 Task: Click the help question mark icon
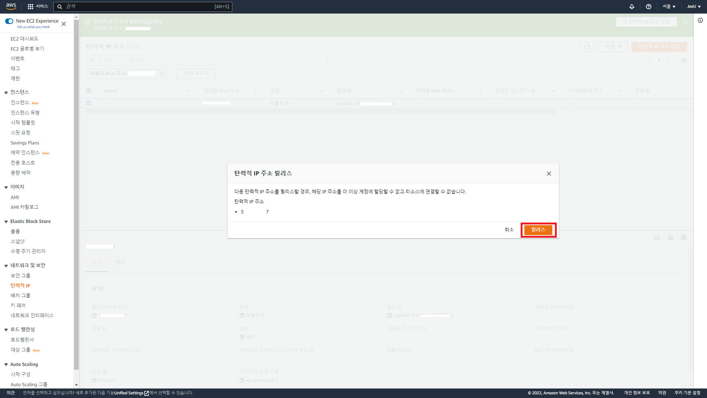[x=648, y=7]
